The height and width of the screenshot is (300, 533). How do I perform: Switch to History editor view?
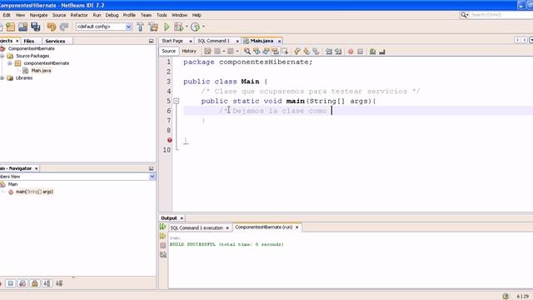189,51
